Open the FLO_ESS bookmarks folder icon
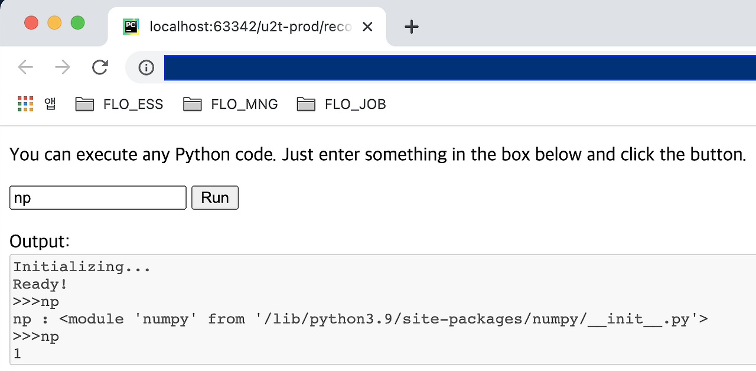 coord(84,103)
